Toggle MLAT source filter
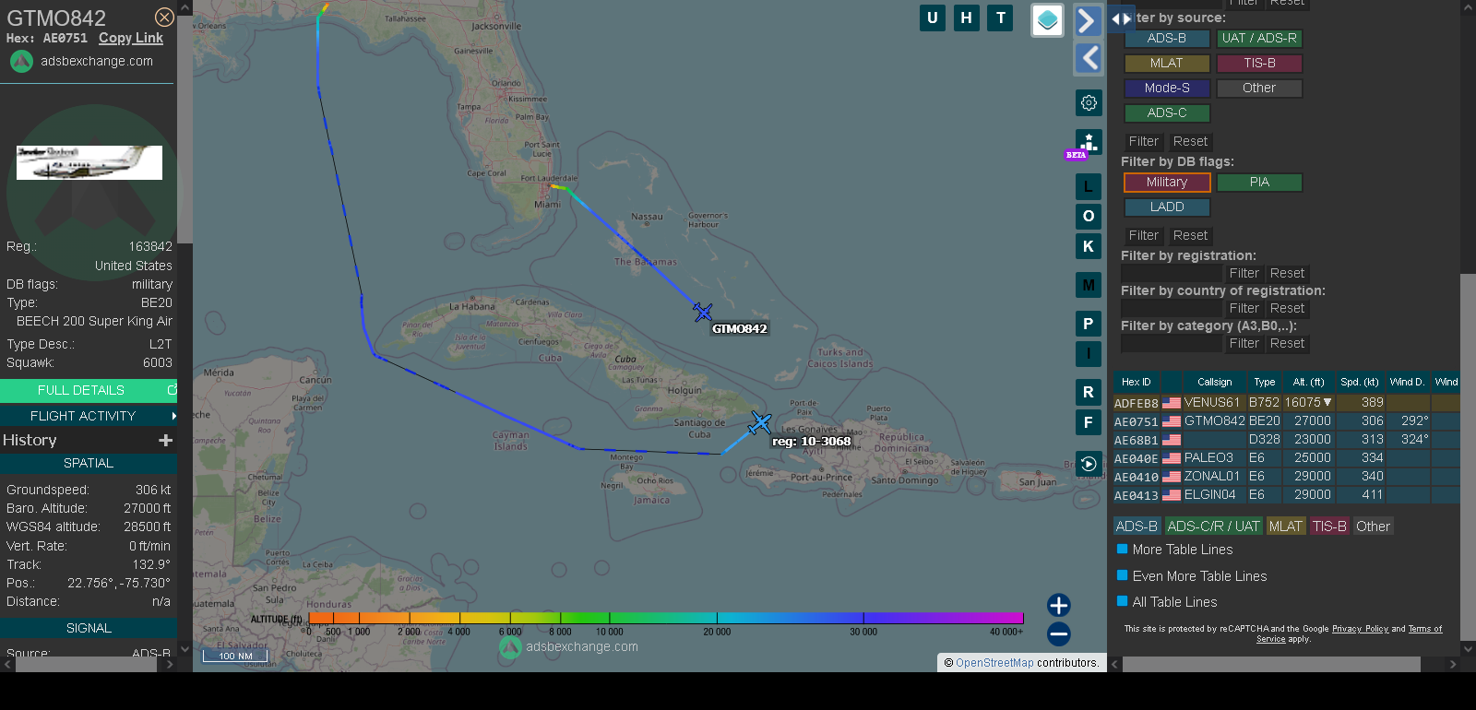This screenshot has width=1476, height=710. point(1167,64)
